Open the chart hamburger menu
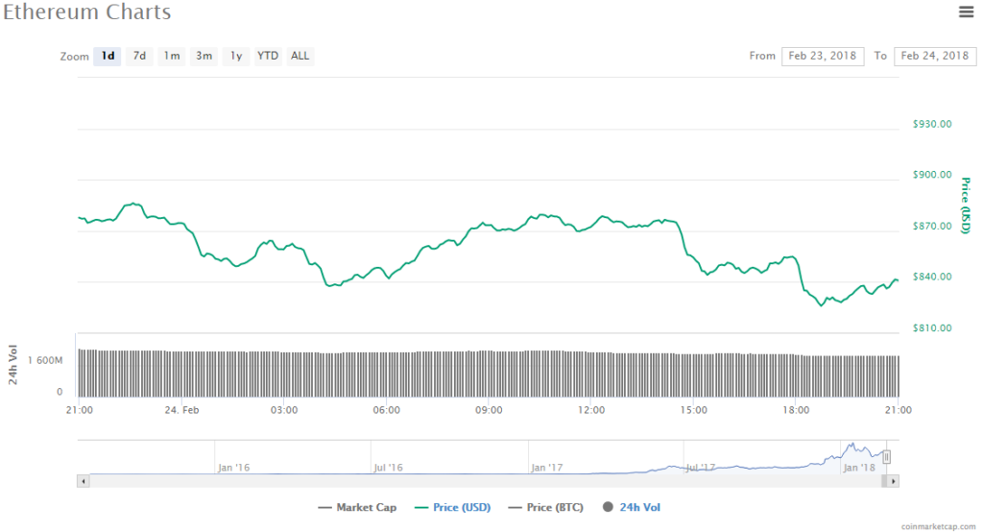Screen dimensions: 983x532 point(966,12)
